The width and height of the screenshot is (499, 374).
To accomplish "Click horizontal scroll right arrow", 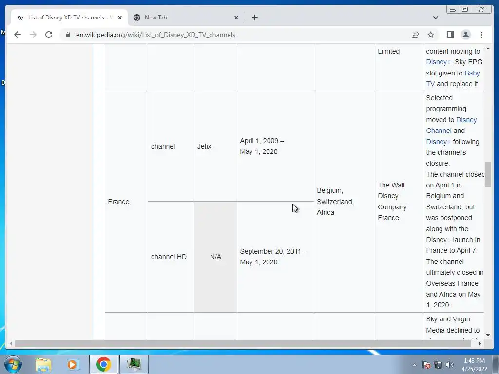I will click(x=480, y=343).
